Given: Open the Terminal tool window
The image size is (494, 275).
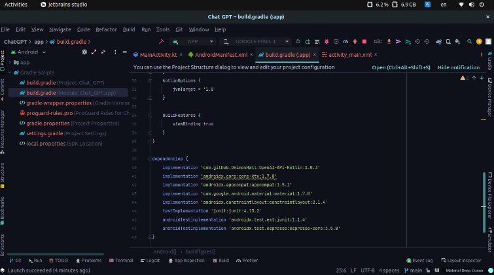Looking at the screenshot, I should (121, 261).
